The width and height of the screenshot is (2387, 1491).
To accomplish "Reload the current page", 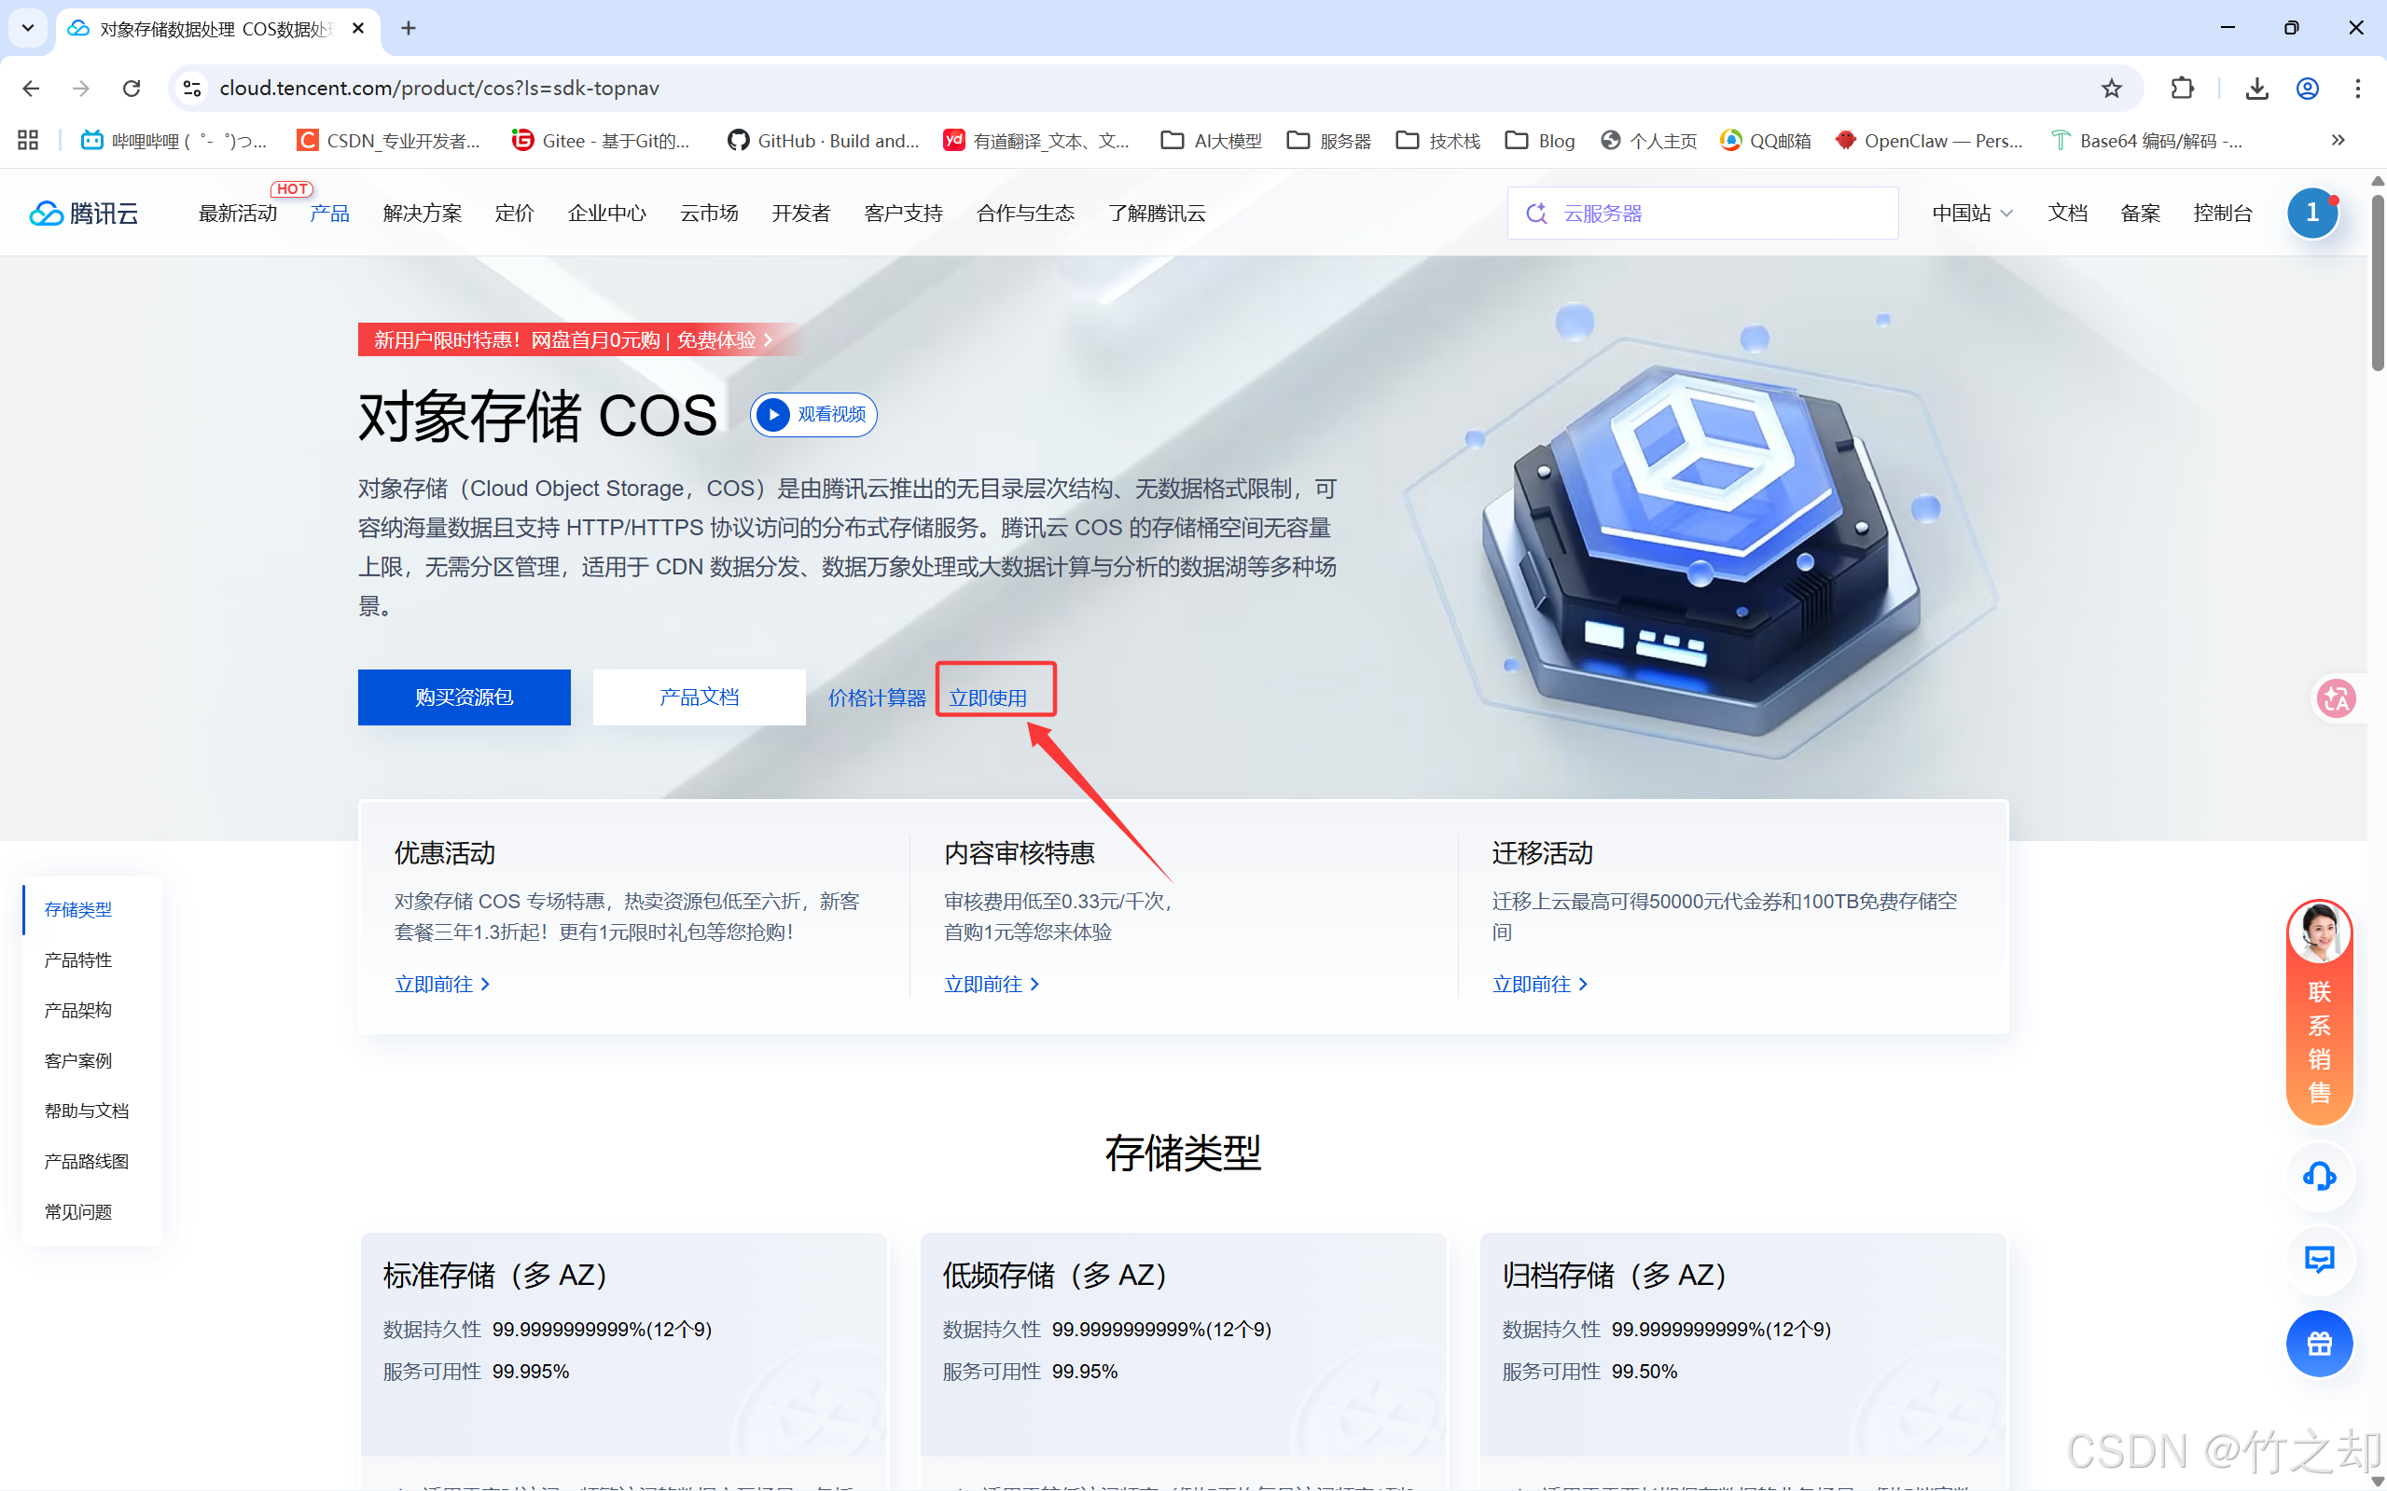I will [132, 89].
